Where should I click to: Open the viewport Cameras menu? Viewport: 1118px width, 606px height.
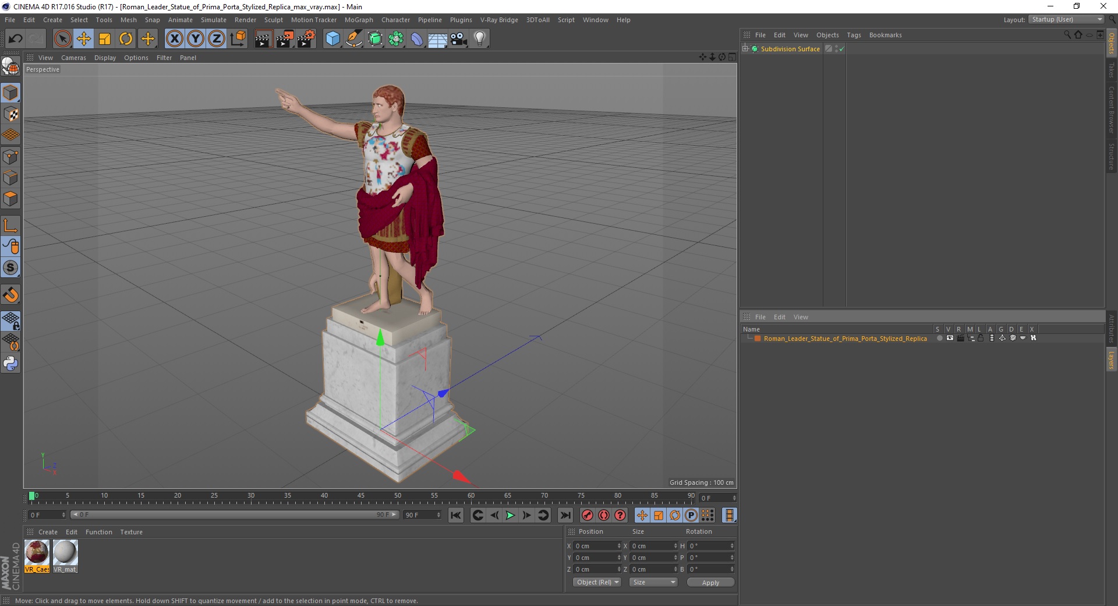73,58
